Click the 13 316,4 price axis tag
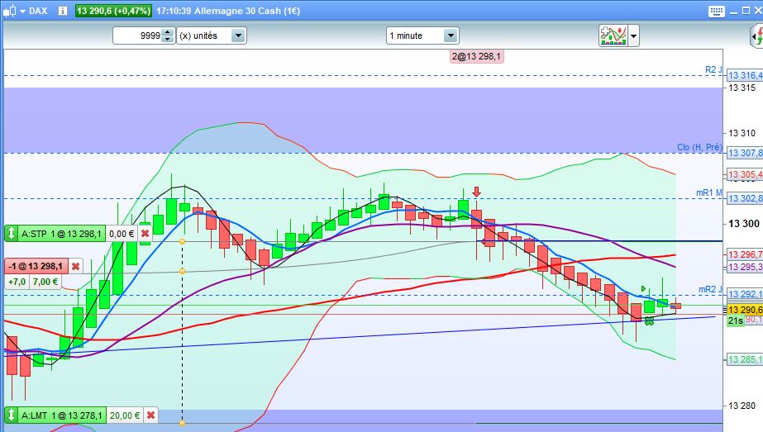The width and height of the screenshot is (763, 432). click(745, 75)
